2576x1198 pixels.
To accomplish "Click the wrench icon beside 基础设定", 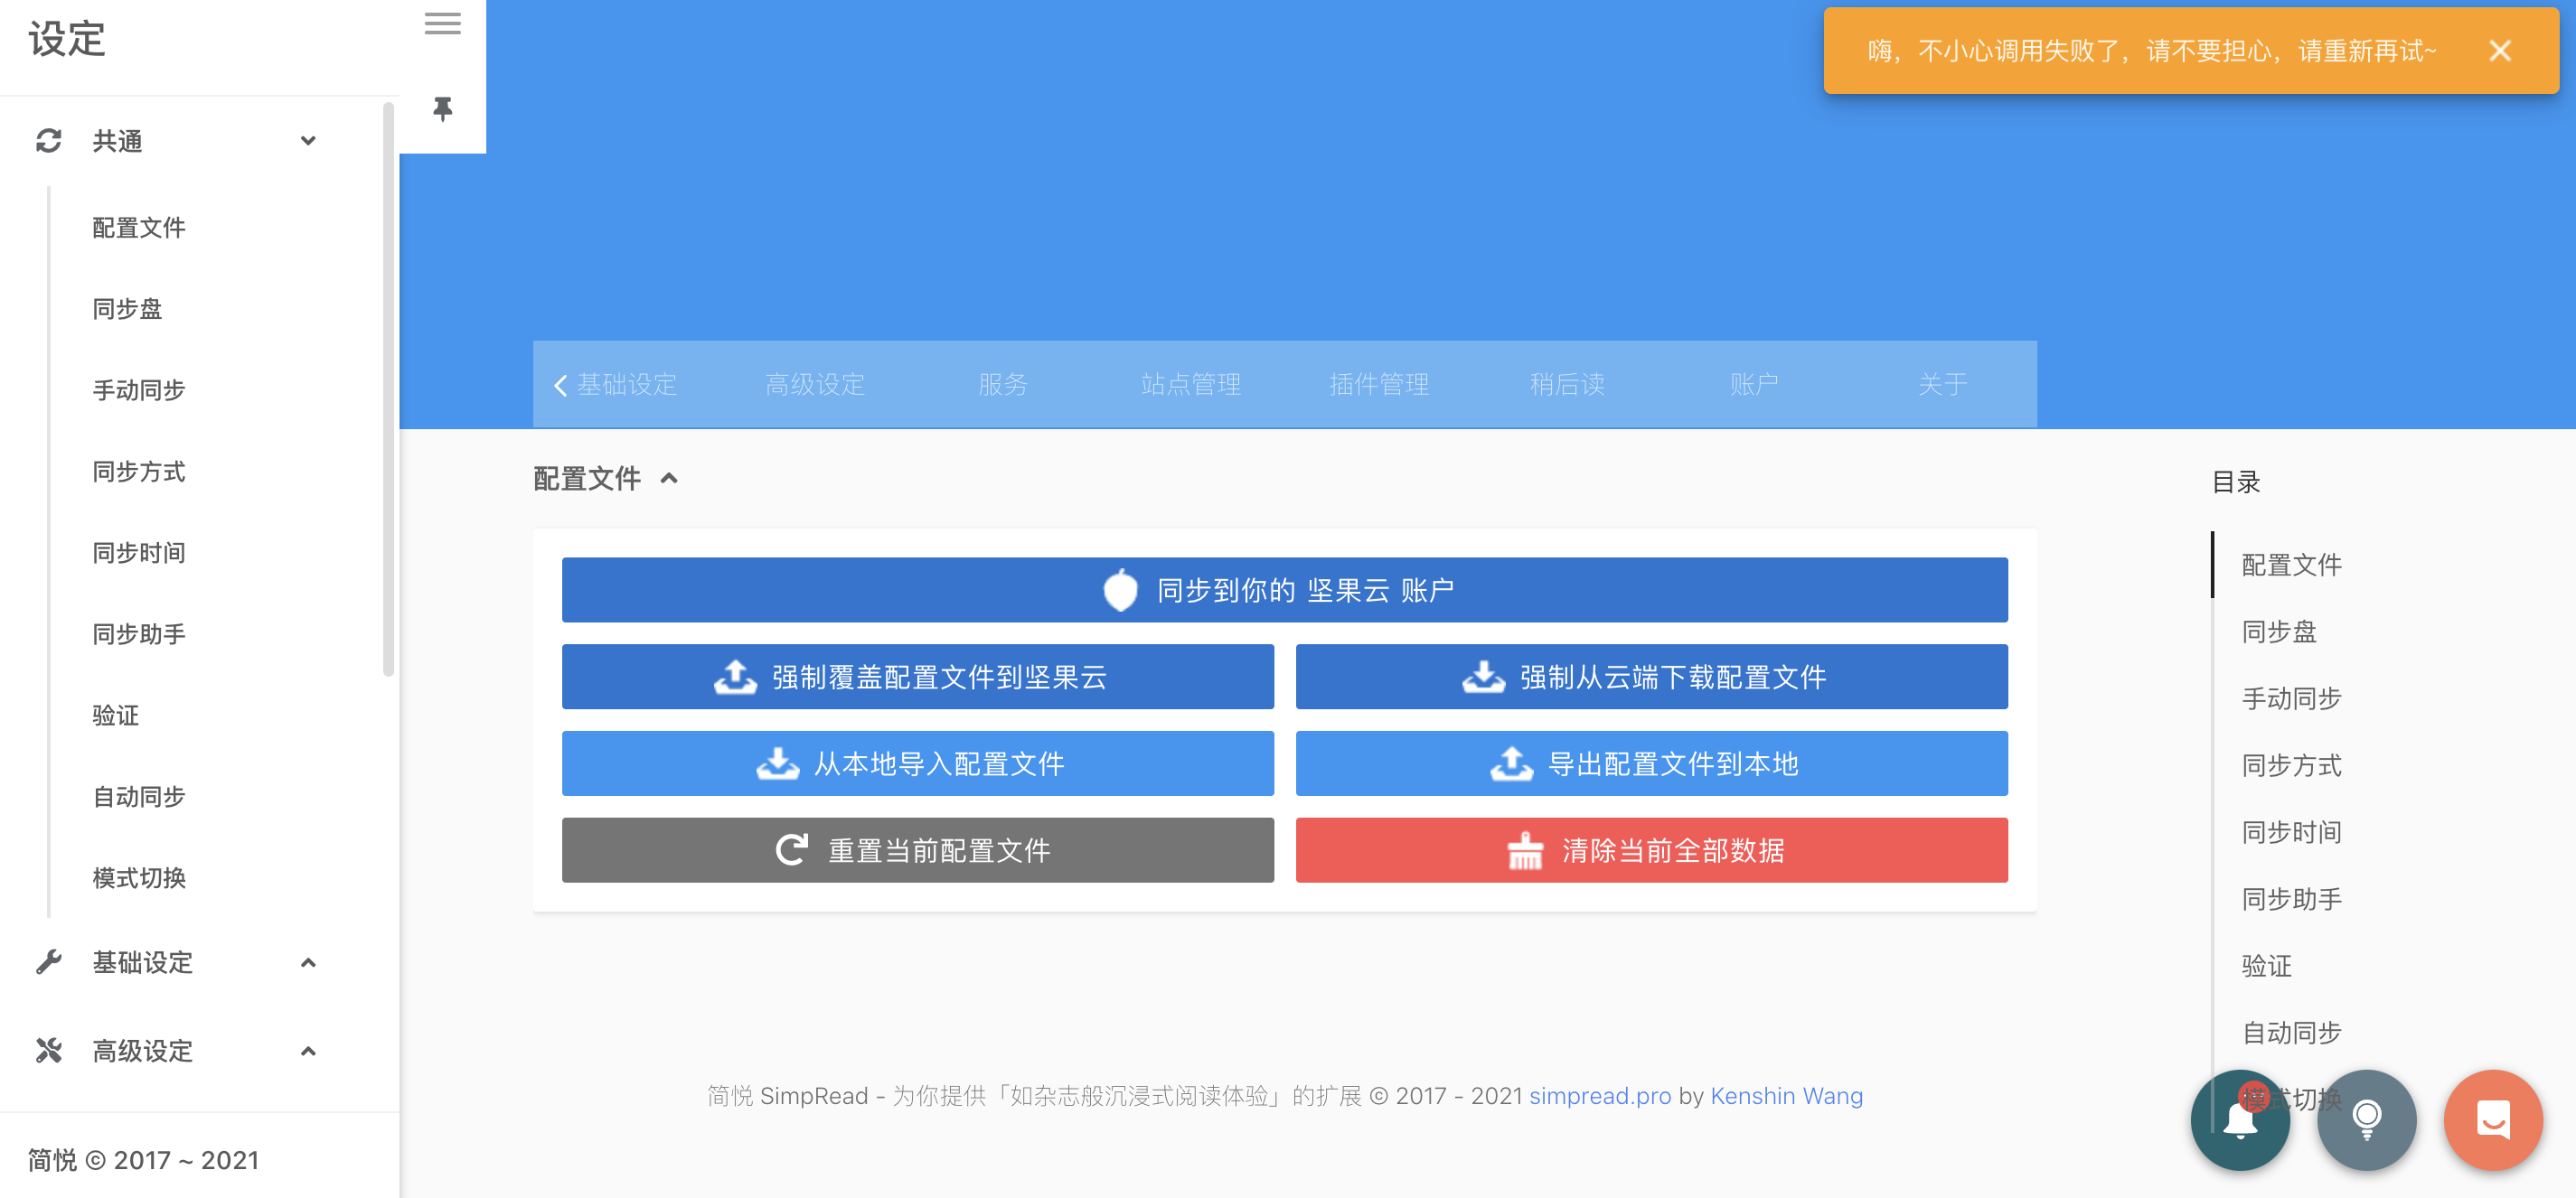I will [49, 962].
